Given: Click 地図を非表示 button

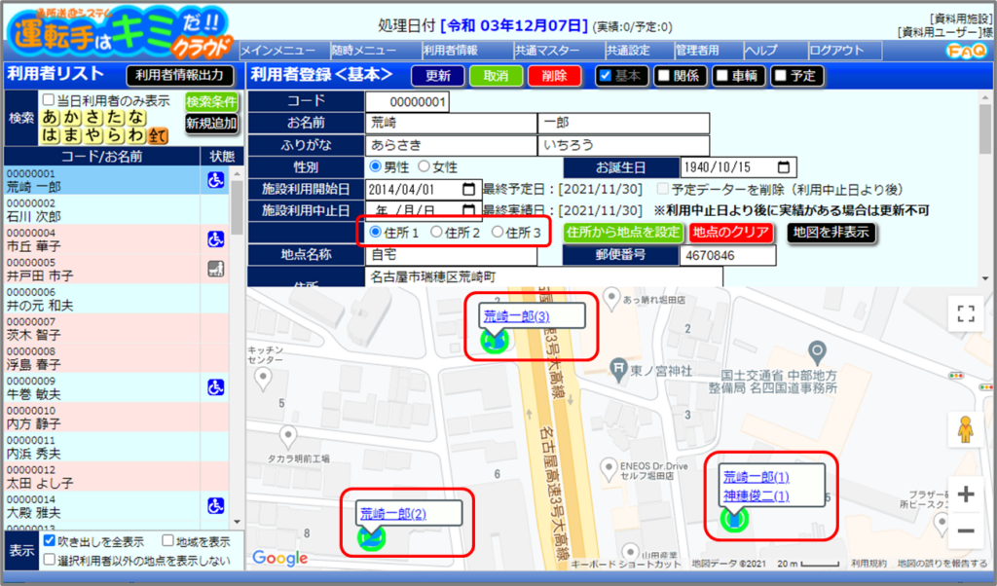Looking at the screenshot, I should pyautogui.click(x=831, y=233).
